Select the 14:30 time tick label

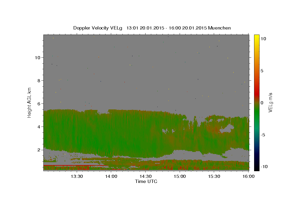click(145, 176)
